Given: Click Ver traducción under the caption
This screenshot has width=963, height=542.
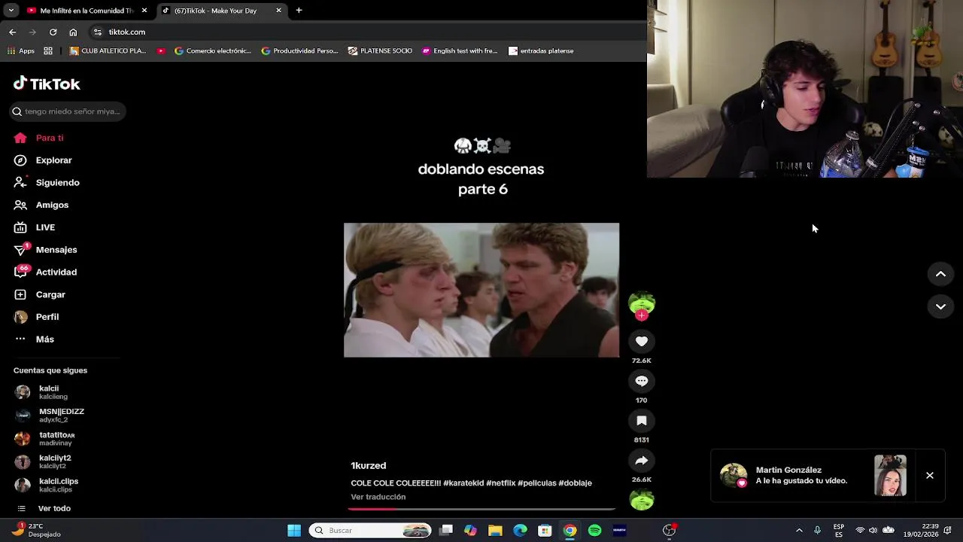Looking at the screenshot, I should pyautogui.click(x=378, y=497).
